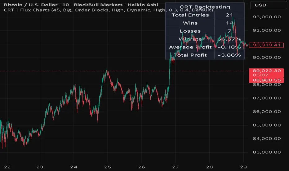Click the 87,000.00 price axis label

point(267,98)
